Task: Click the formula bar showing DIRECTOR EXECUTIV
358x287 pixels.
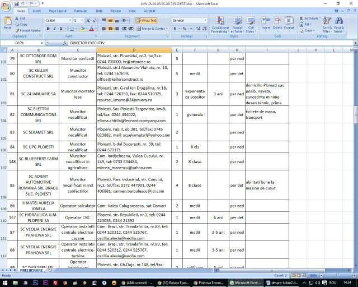Action: point(211,43)
